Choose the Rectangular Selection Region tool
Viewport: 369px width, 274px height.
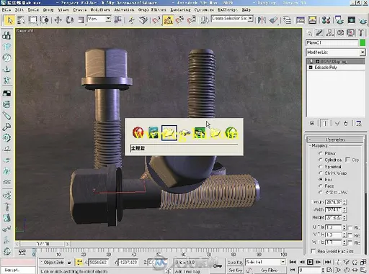click(x=32, y=20)
